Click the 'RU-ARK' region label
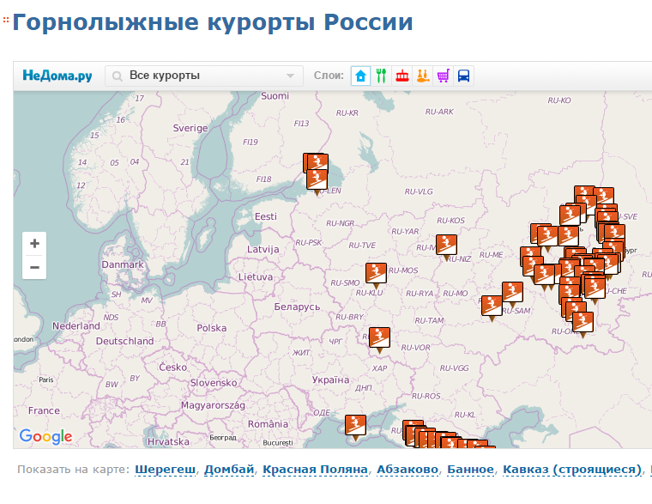The height and width of the screenshot is (504, 652). pyautogui.click(x=439, y=112)
